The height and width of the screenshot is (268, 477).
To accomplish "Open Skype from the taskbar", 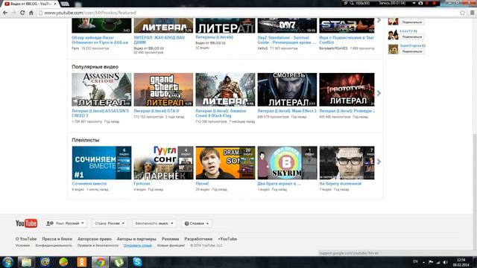I will (x=137, y=262).
